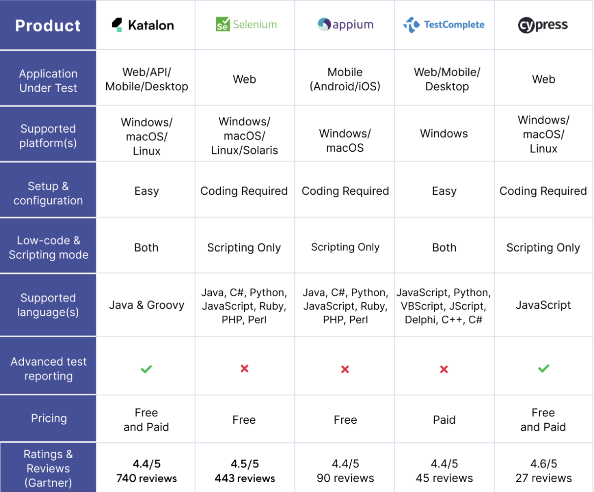Click Selenium's 443 reviews rating text
The height and width of the screenshot is (492, 594).
[245, 478]
